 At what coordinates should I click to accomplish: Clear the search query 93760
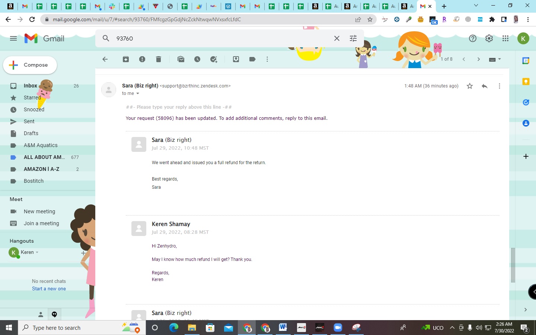coord(337,38)
